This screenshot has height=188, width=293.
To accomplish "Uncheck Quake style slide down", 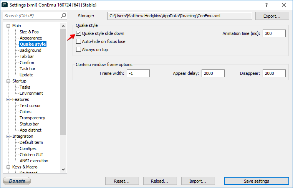I will 79,33.
